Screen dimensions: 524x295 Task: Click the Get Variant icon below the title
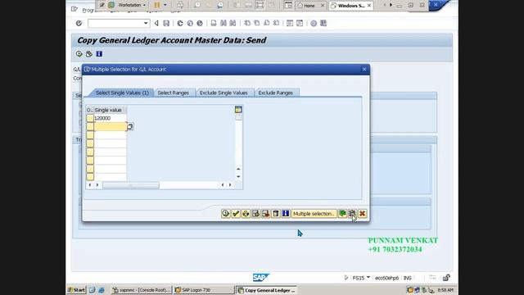tap(89, 54)
